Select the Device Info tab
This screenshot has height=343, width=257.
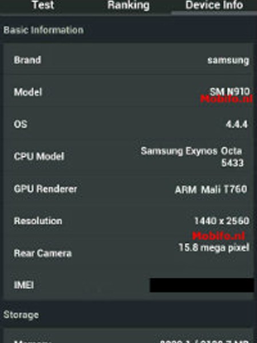[214, 5]
